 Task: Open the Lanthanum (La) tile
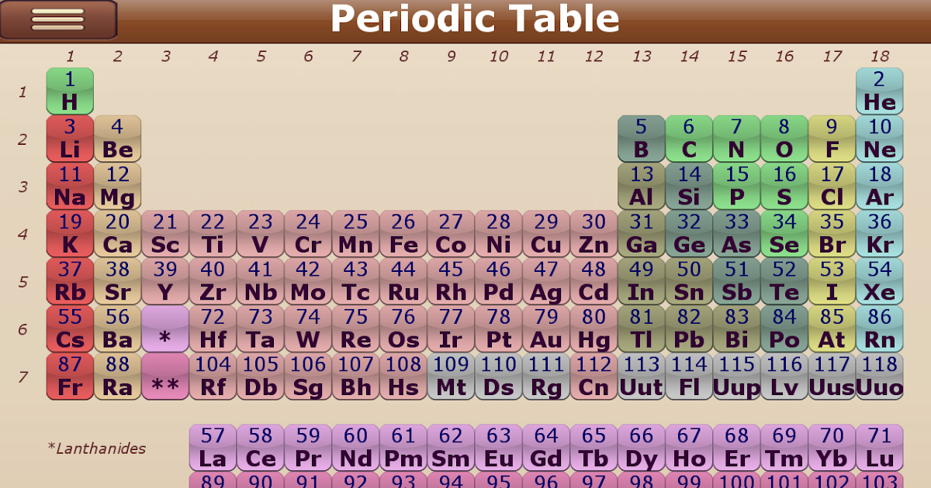coord(213,448)
